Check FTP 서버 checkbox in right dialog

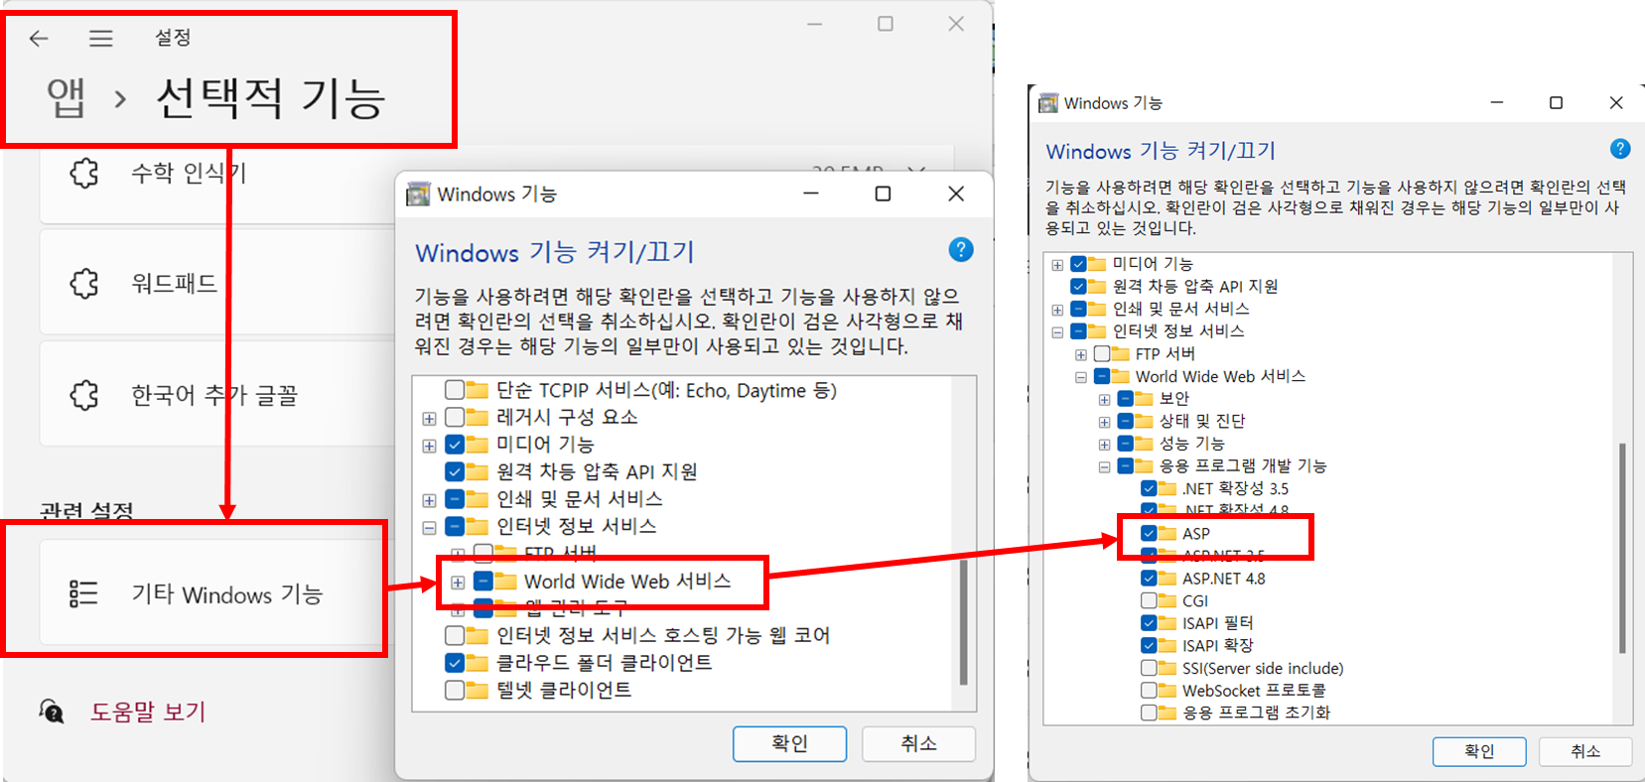tap(1101, 353)
